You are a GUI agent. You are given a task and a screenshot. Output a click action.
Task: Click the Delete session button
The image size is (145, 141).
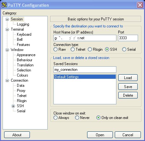coord(128,95)
